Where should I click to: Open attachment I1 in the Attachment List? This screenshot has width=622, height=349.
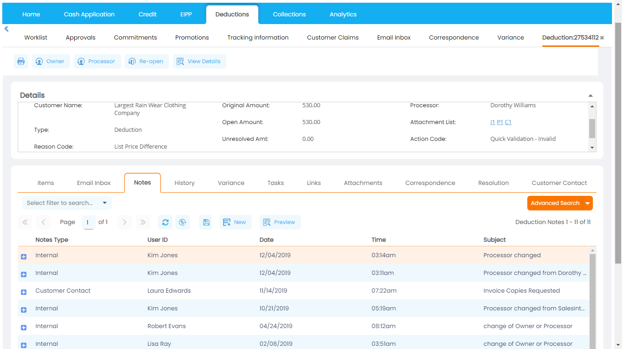point(492,122)
